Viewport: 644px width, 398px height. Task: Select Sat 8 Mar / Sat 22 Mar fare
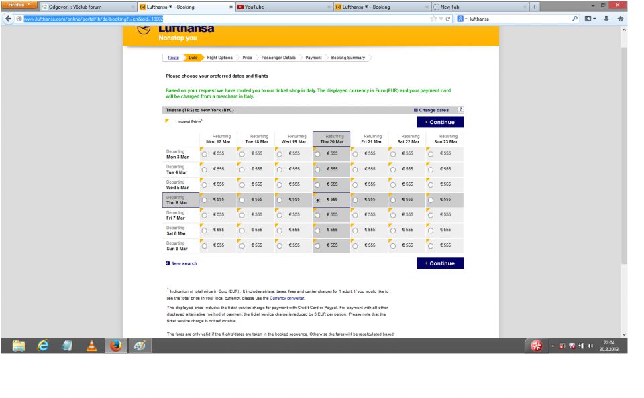393,230
